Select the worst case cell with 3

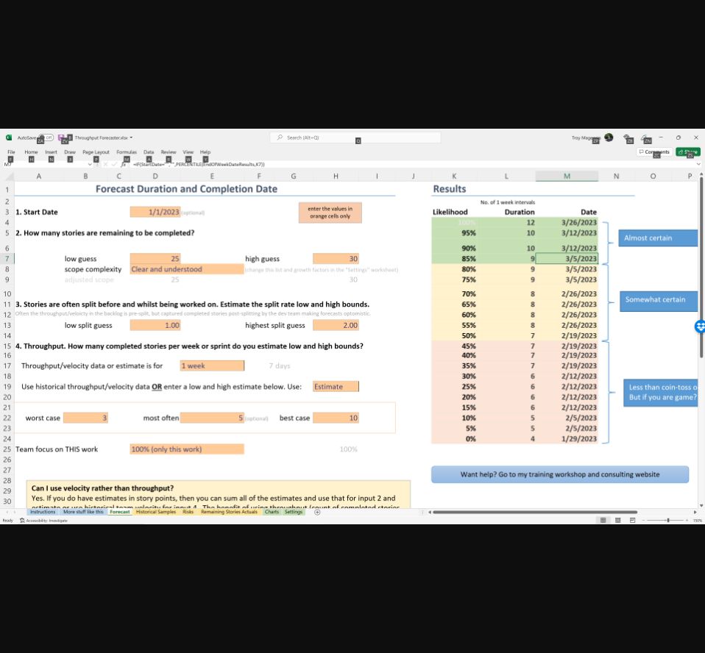pyautogui.click(x=85, y=418)
